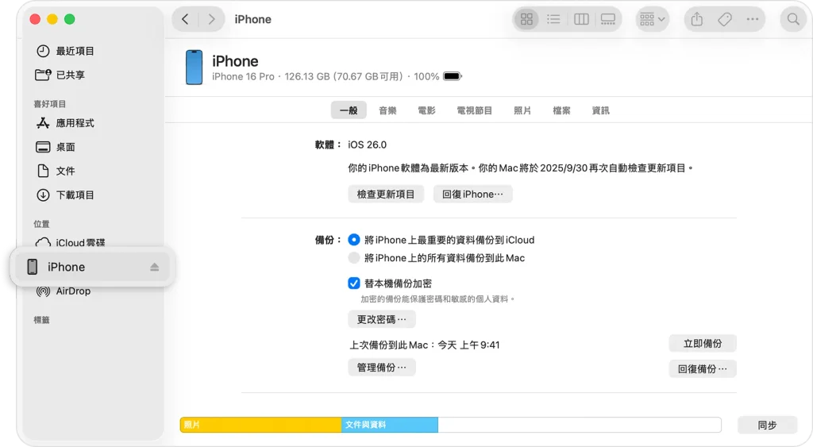Screen dimensions: 813x447
Task: Open the more actions ellipsis menu
Action: coord(753,19)
